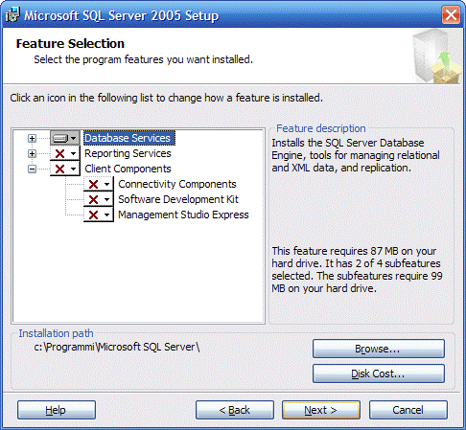Open setup Help
Screen dimensions: 466x430
point(57,410)
